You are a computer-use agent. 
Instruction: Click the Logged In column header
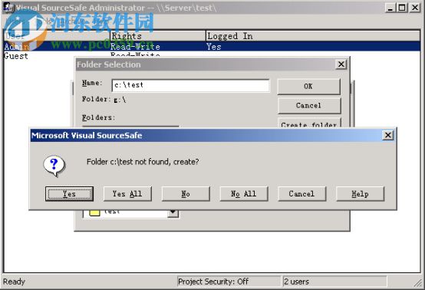313,36
